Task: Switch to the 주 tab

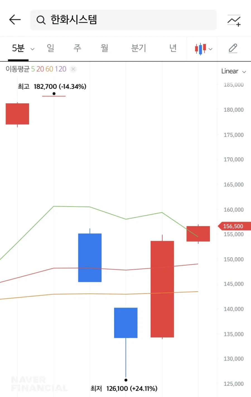Action: [77, 48]
